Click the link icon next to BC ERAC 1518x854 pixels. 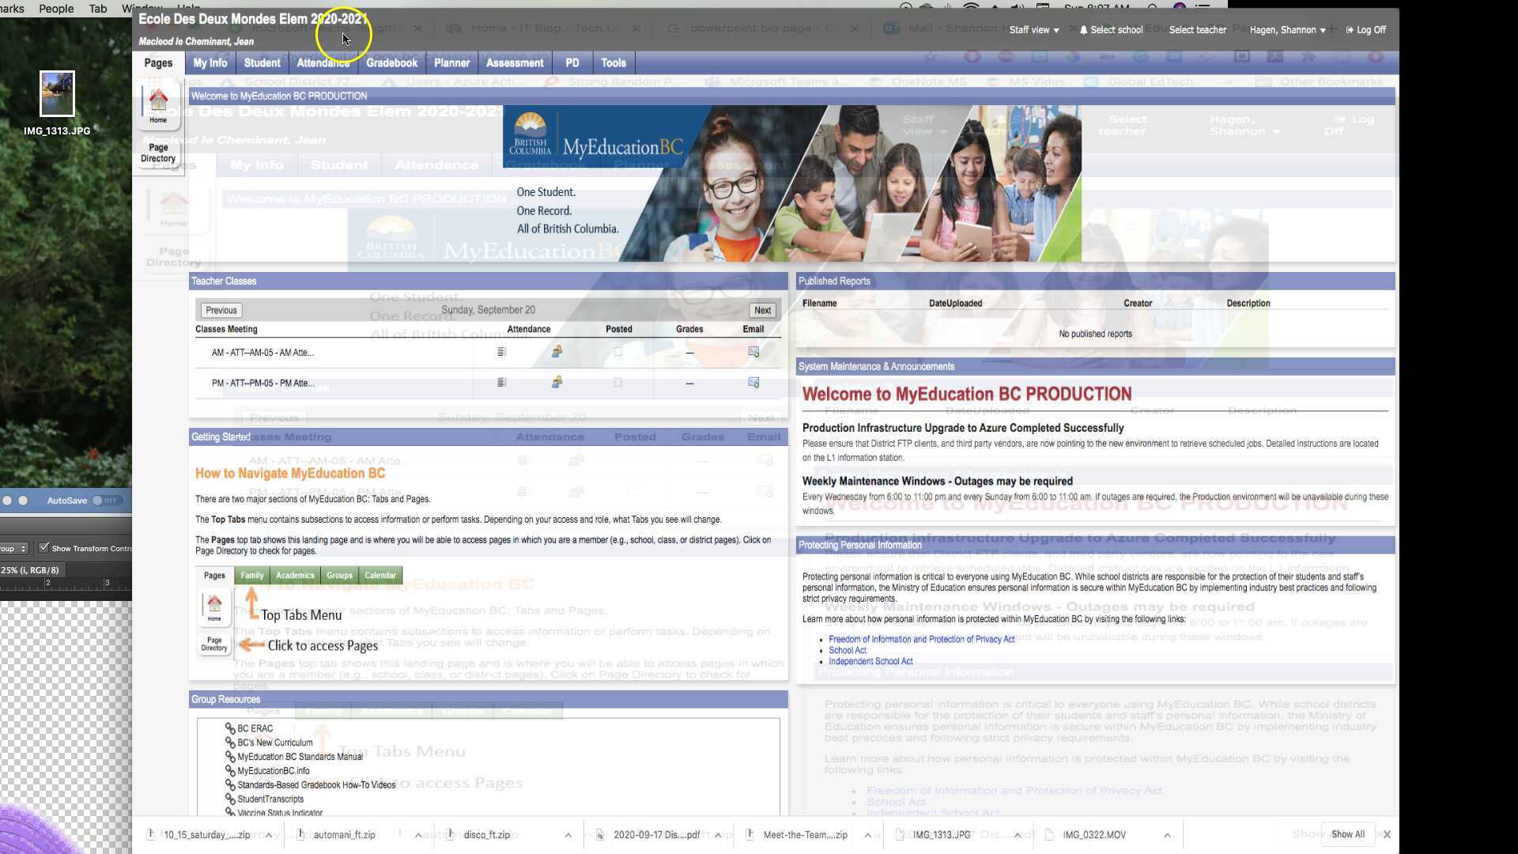pos(230,728)
